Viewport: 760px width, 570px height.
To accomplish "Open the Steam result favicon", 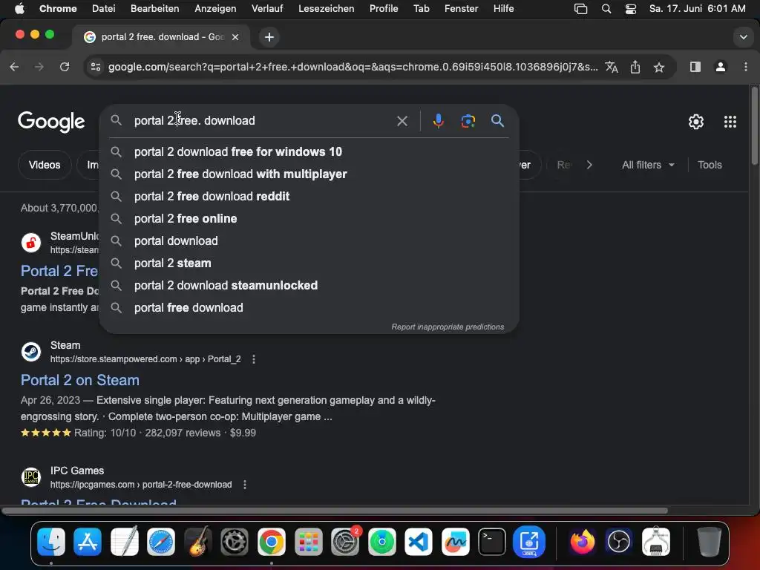I will click(31, 352).
